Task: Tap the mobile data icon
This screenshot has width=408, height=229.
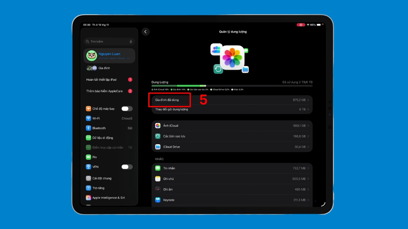Action: (x=88, y=138)
